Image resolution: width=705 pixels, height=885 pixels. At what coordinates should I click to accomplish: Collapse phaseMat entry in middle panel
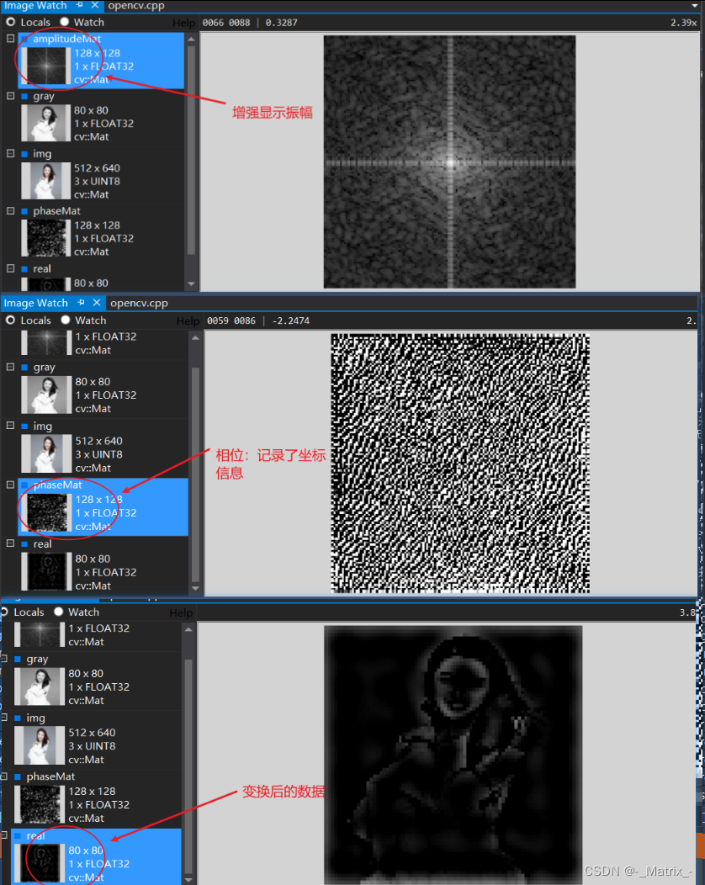point(10,485)
